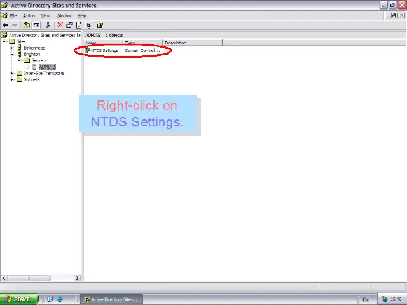
Task: Select the Servers folder under Brighton
Action: [39, 60]
